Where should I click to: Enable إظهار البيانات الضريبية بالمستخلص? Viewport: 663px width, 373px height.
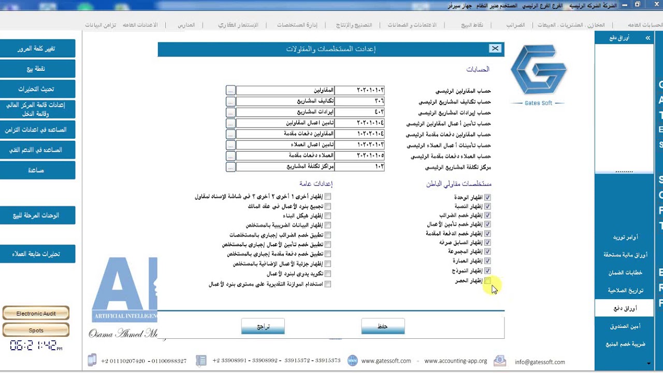point(328,225)
